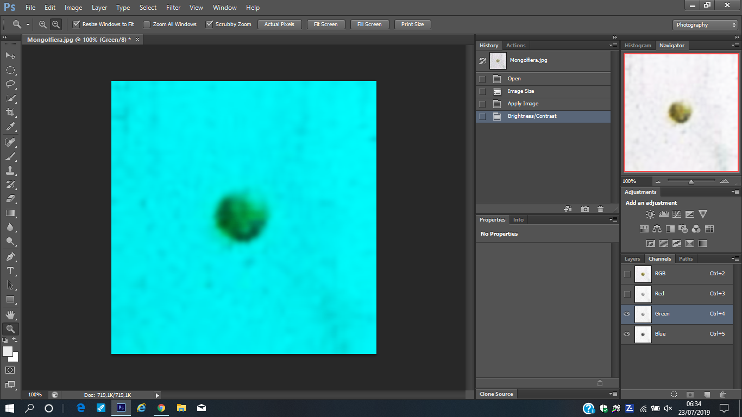Choose the Horizontal Type tool
This screenshot has height=417, width=742.
tap(10, 270)
